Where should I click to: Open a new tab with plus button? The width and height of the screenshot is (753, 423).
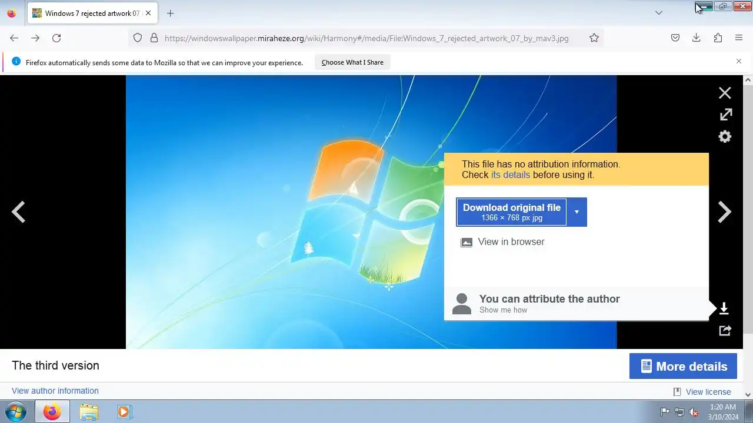click(170, 13)
